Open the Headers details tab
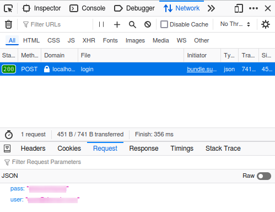275x212 pixels. (33, 149)
